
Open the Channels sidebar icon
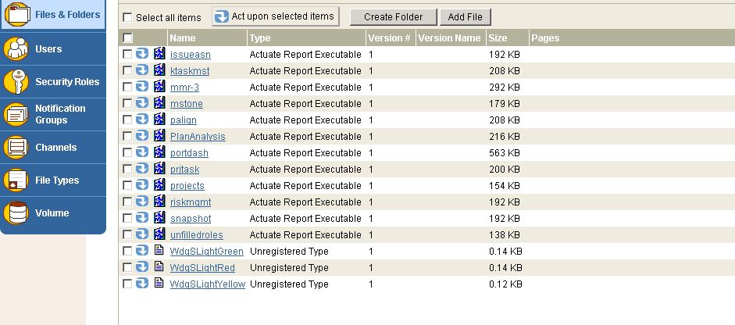click(x=16, y=147)
